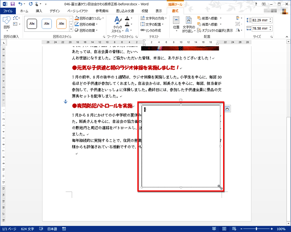Image resolution: width=291 pixels, height=232 pixels.
Task: Open Align Text (文字の配置)
Action: pyautogui.click(x=152, y=24)
